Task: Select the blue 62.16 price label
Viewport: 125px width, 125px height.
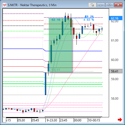Action: [x=116, y=18]
